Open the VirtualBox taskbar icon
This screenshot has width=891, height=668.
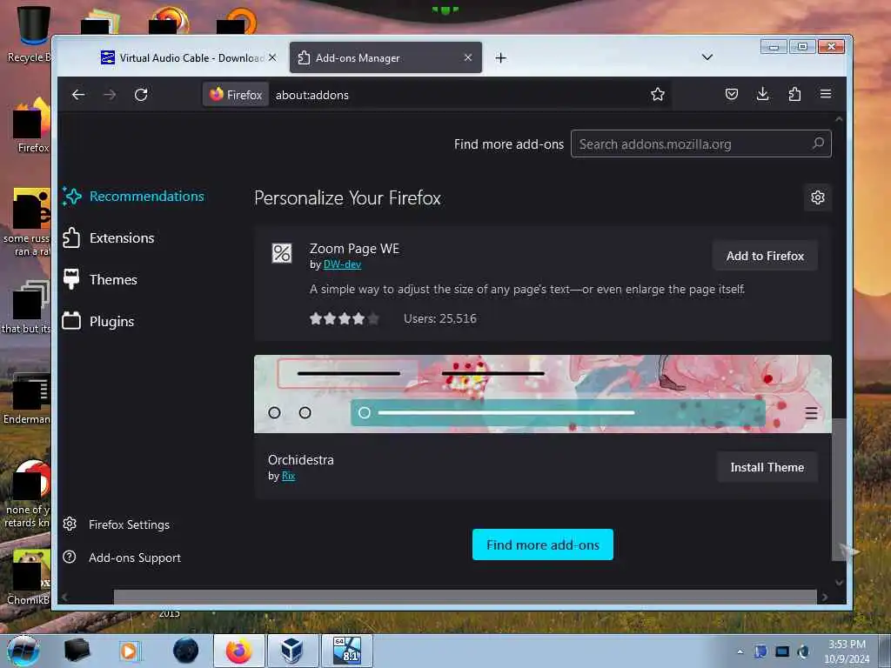(x=292, y=651)
